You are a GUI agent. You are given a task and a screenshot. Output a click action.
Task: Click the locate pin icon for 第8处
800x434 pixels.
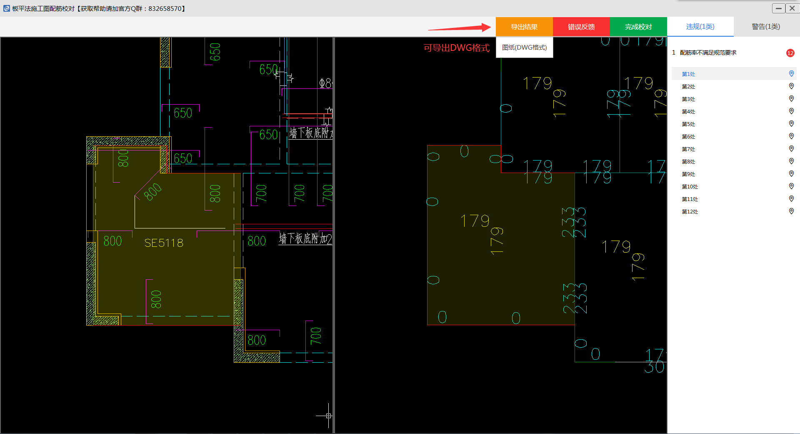[x=791, y=161]
